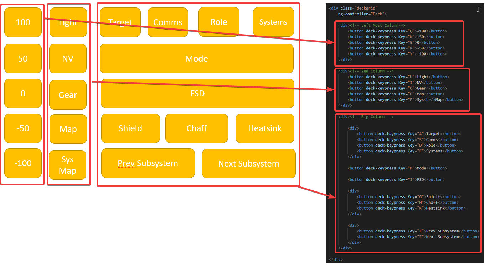Toggle the NV night vision button
This screenshot has height=268, width=490.
pos(68,58)
